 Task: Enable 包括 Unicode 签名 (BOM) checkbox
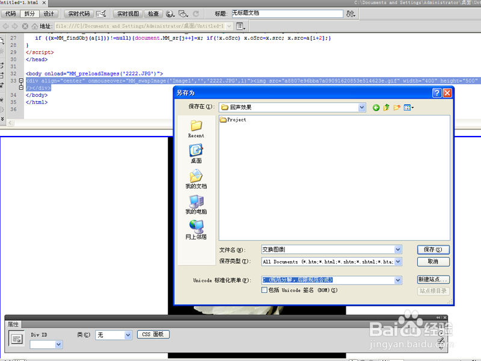click(x=265, y=290)
